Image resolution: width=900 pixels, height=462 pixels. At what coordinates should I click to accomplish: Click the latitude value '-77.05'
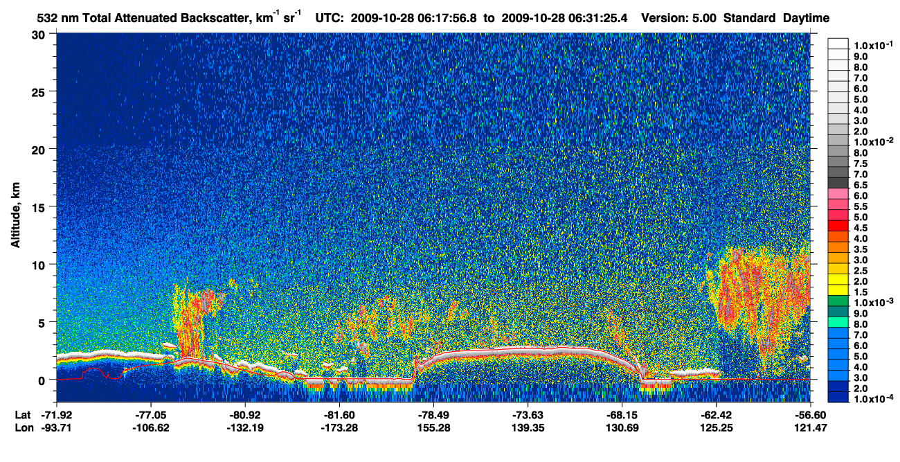coord(151,415)
